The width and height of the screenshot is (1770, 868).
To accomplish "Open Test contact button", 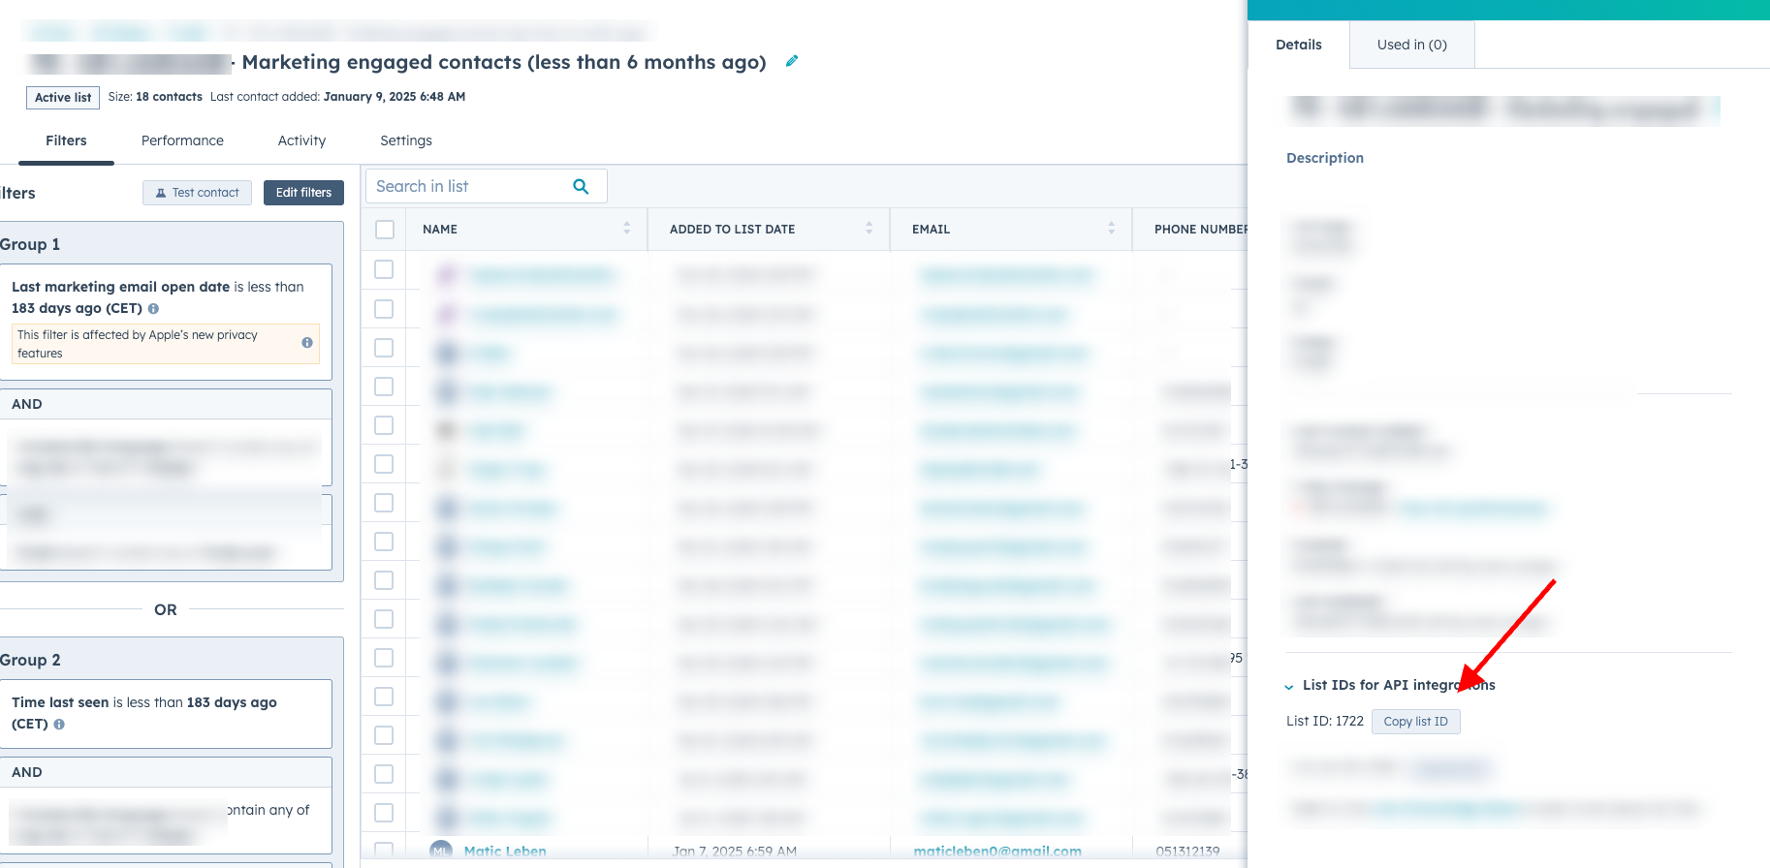I will [x=197, y=193].
